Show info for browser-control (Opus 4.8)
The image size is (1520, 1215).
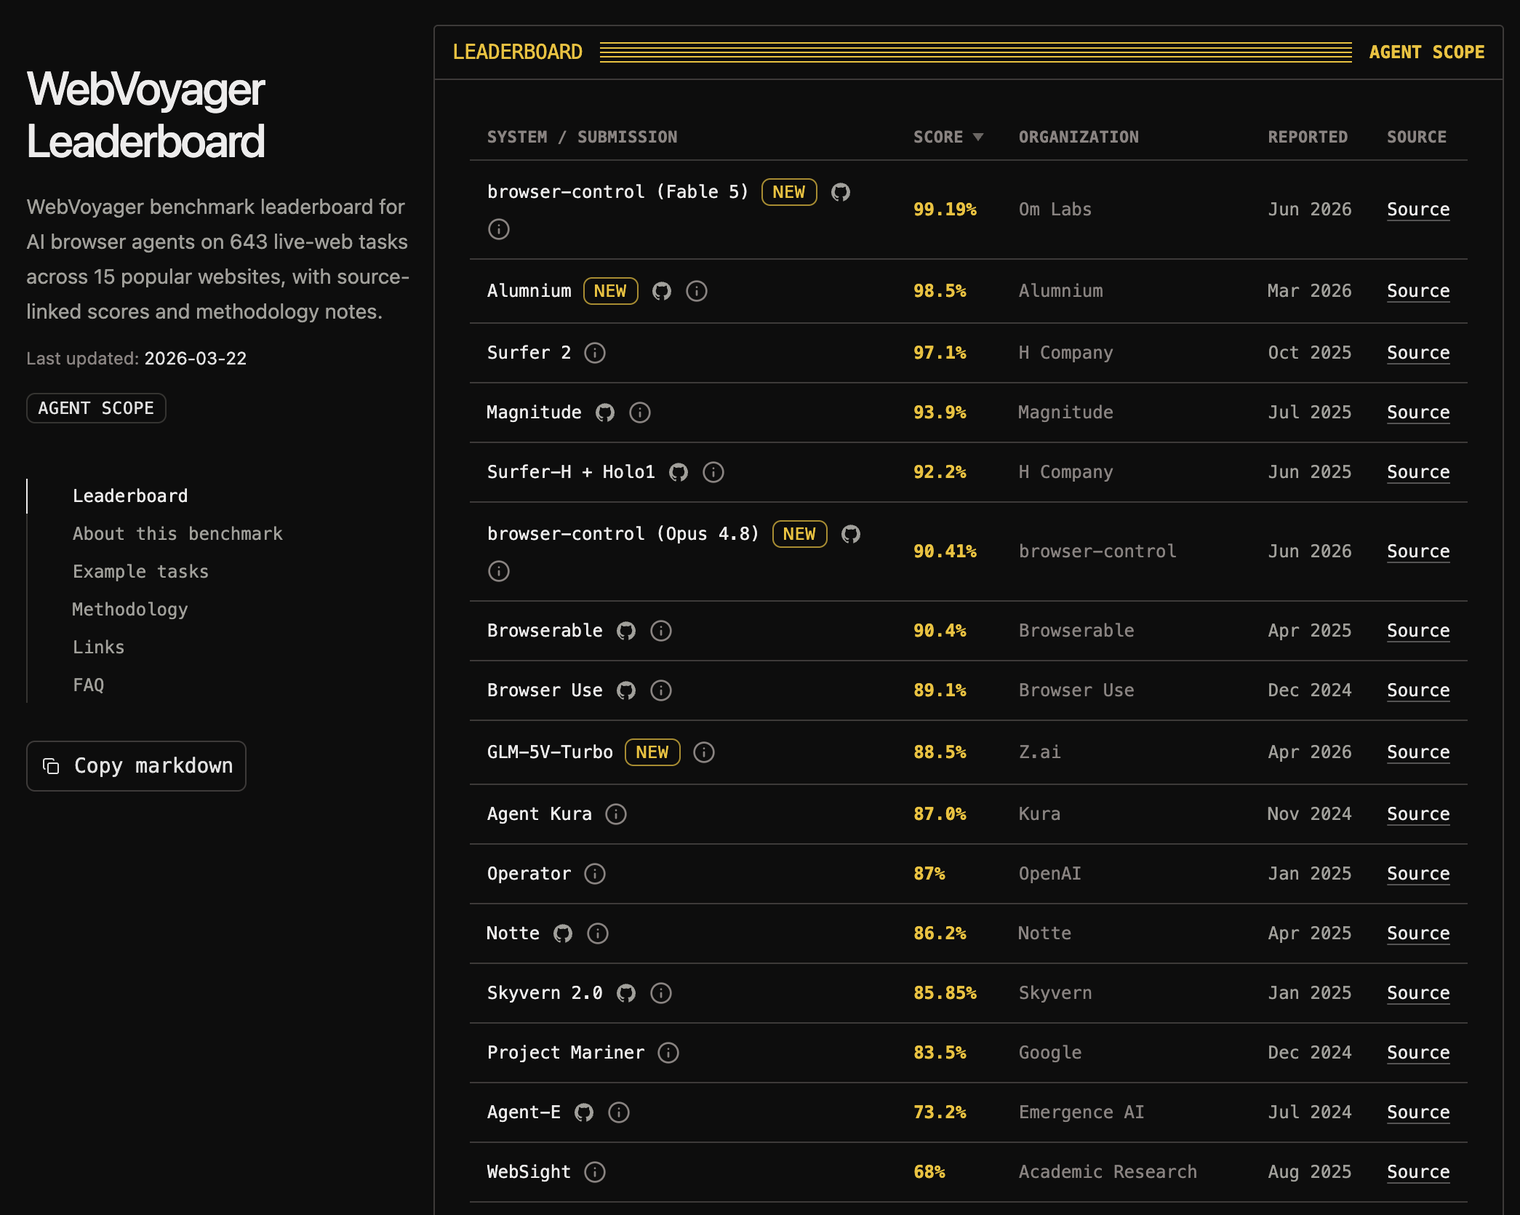[x=499, y=571]
